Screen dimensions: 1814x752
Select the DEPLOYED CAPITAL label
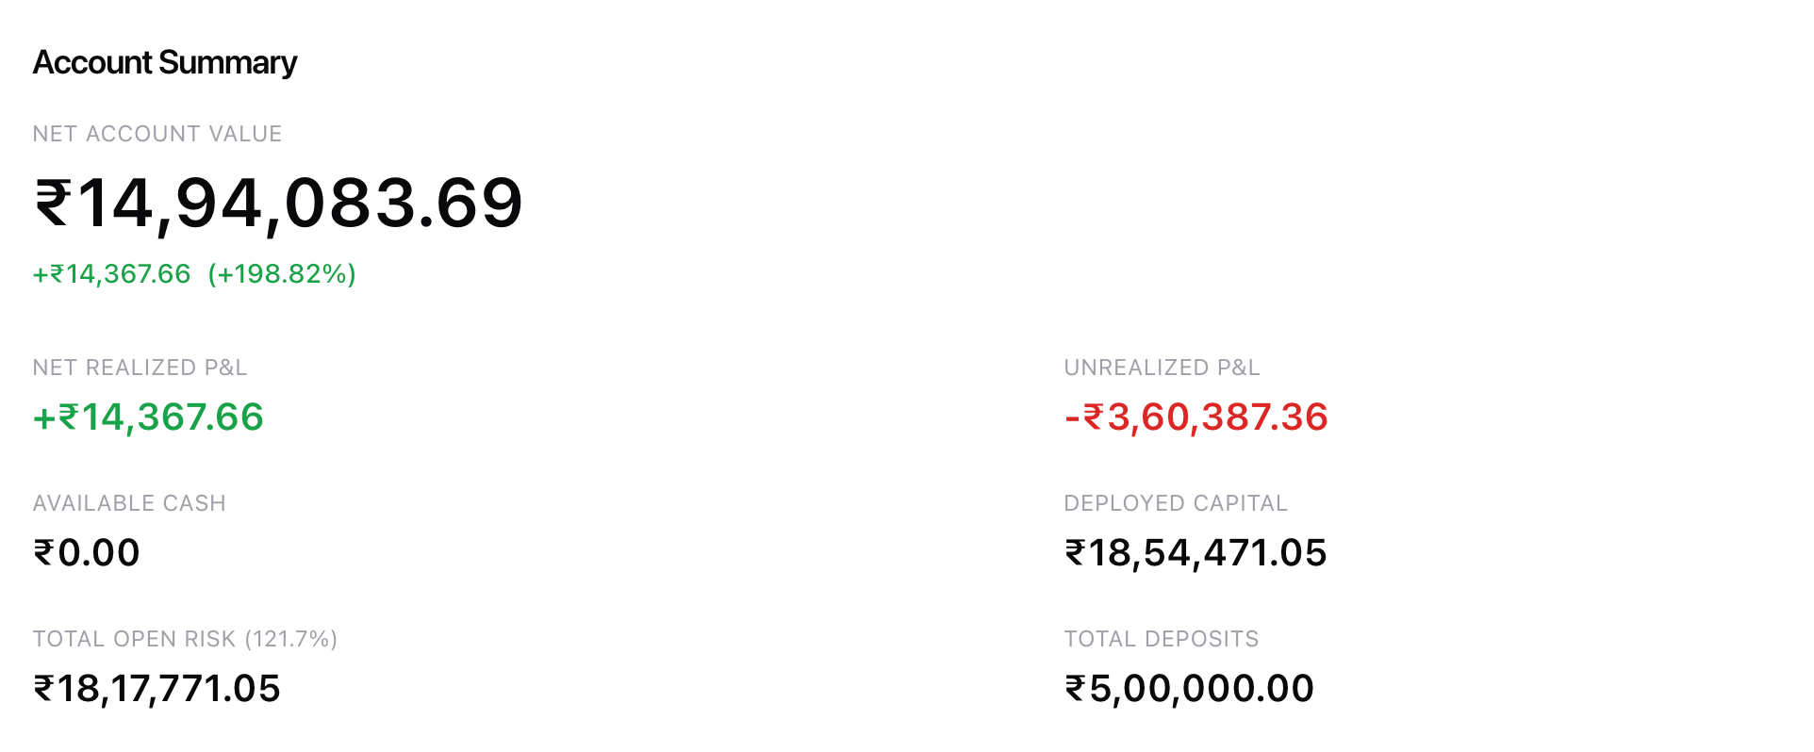tap(1175, 503)
